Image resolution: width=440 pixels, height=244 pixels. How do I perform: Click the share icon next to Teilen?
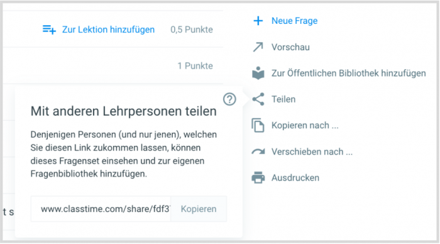[258, 99]
